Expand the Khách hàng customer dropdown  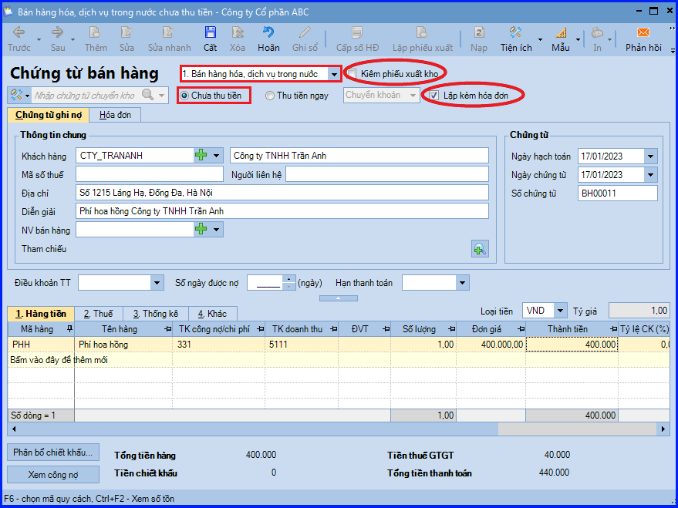coord(216,156)
